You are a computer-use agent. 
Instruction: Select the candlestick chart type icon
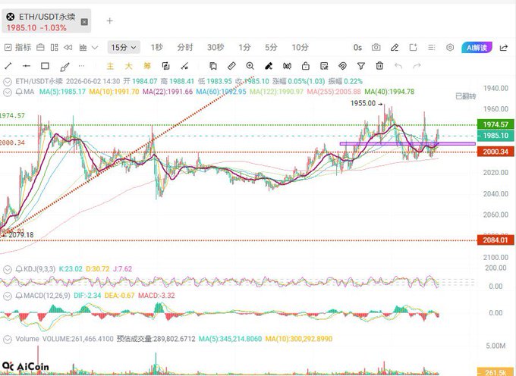[83, 47]
